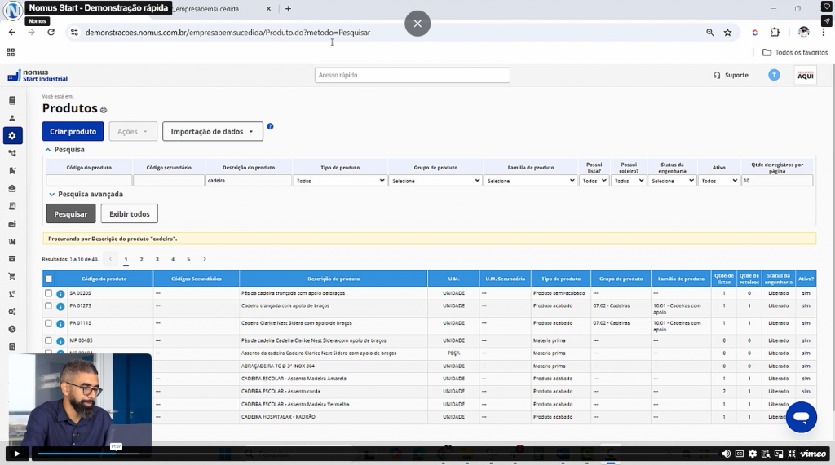Check the select-all checkbox in table header
This screenshot has width=835, height=465.
(49, 279)
